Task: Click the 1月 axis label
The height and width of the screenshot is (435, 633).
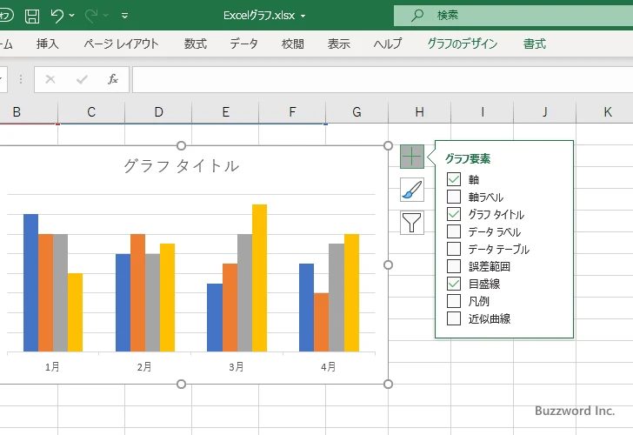Action: tap(52, 367)
